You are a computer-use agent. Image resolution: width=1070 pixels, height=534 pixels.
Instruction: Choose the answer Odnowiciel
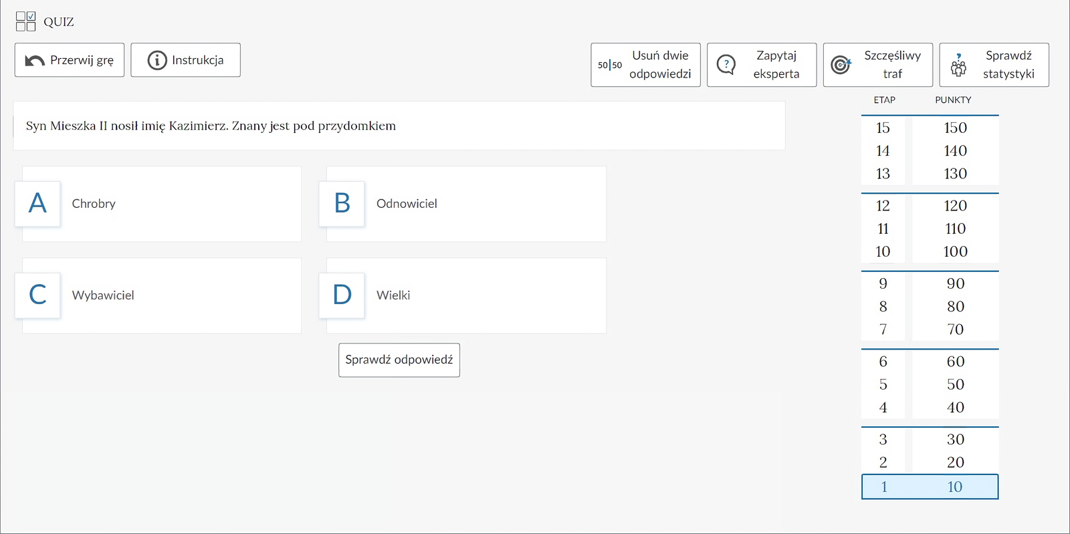(407, 204)
